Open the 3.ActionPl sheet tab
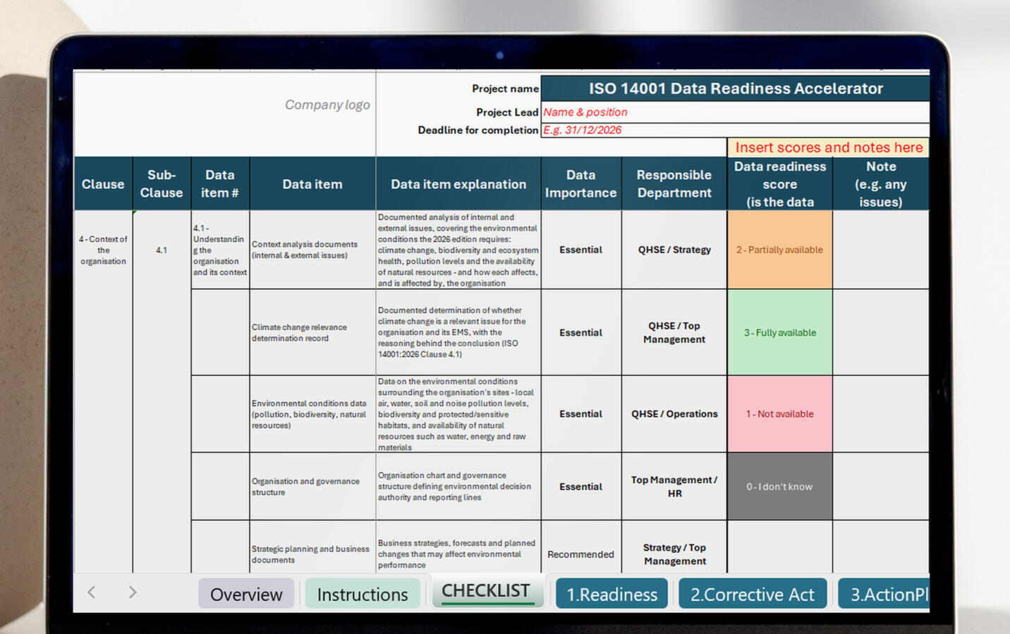Viewport: 1010px width, 634px height. point(884,594)
